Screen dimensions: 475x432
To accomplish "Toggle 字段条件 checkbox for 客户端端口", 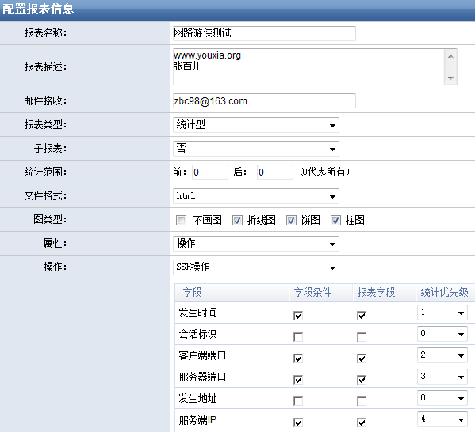I will coord(298,358).
